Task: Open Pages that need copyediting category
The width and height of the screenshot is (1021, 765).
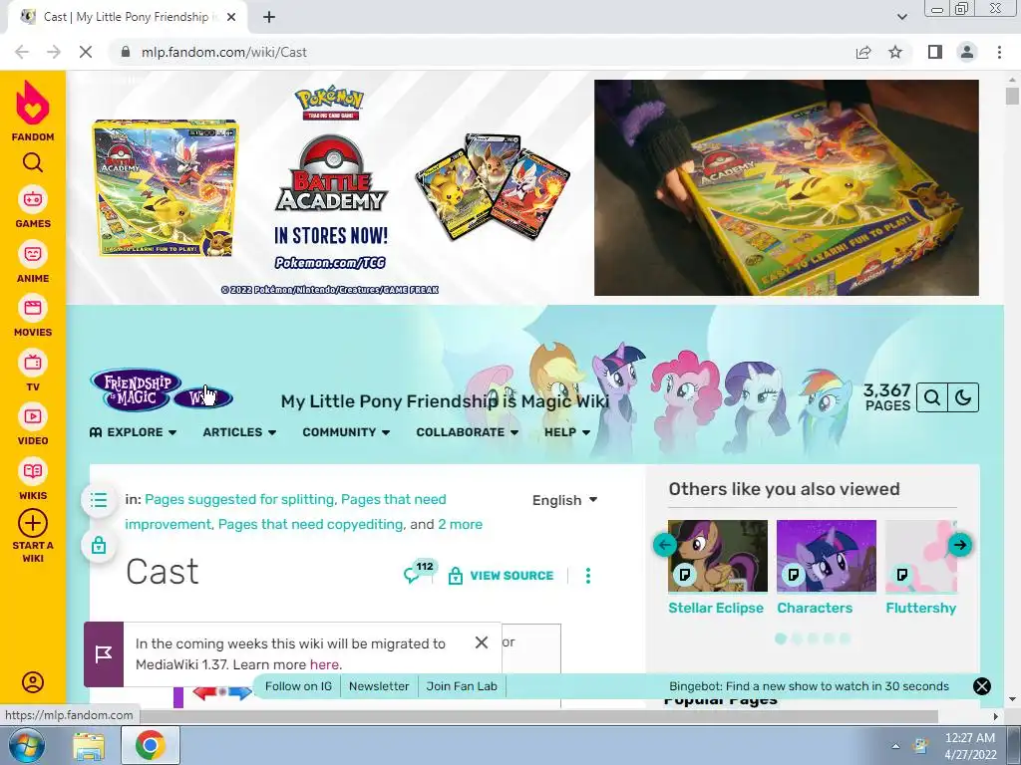Action: pyautogui.click(x=311, y=524)
